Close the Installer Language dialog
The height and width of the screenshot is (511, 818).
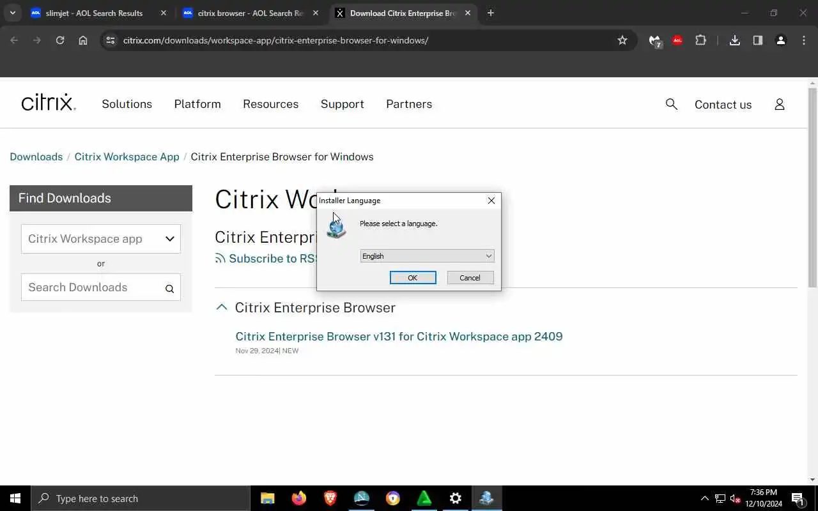pos(491,201)
